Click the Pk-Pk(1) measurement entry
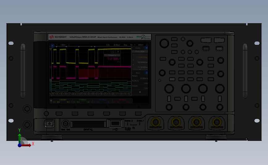The height and width of the screenshot is (165, 268). [140, 82]
